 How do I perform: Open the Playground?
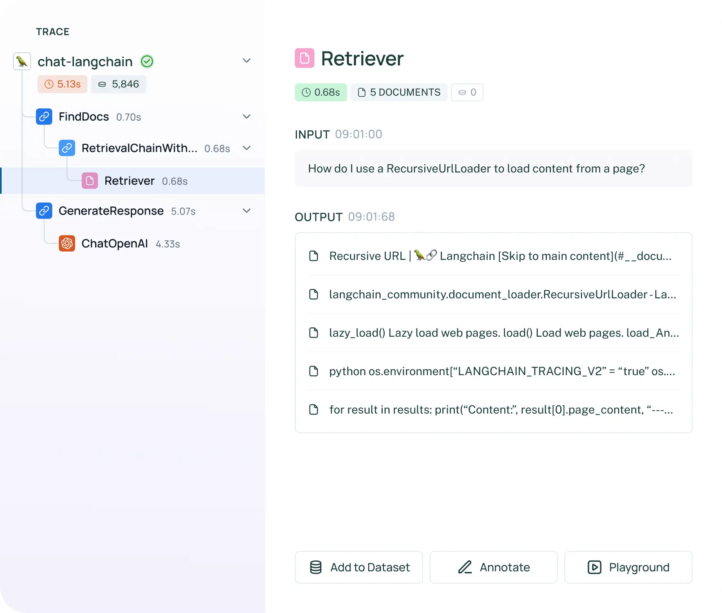pyautogui.click(x=628, y=567)
